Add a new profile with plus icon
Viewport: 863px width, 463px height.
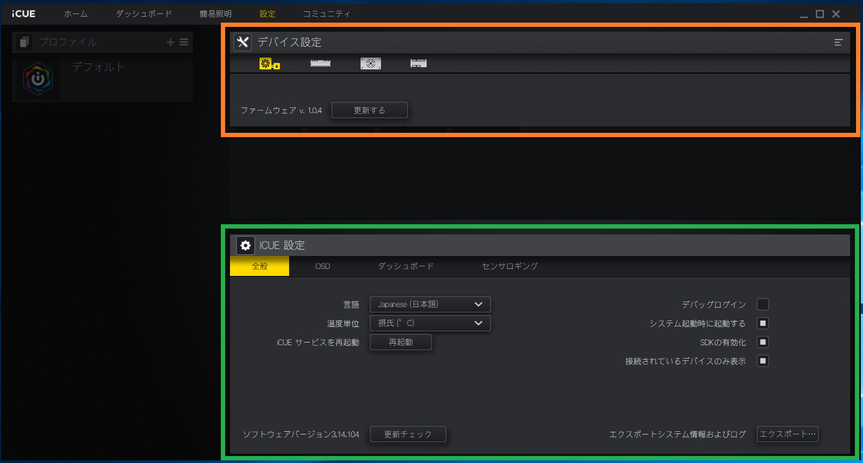170,42
